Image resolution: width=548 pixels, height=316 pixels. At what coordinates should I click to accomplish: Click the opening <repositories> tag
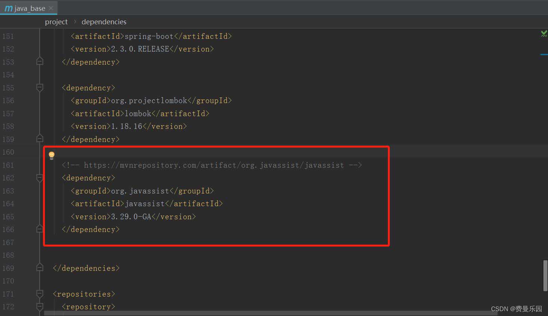coord(84,294)
